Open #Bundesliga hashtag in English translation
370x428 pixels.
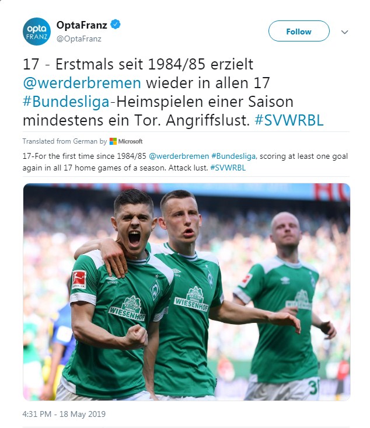[x=234, y=156]
